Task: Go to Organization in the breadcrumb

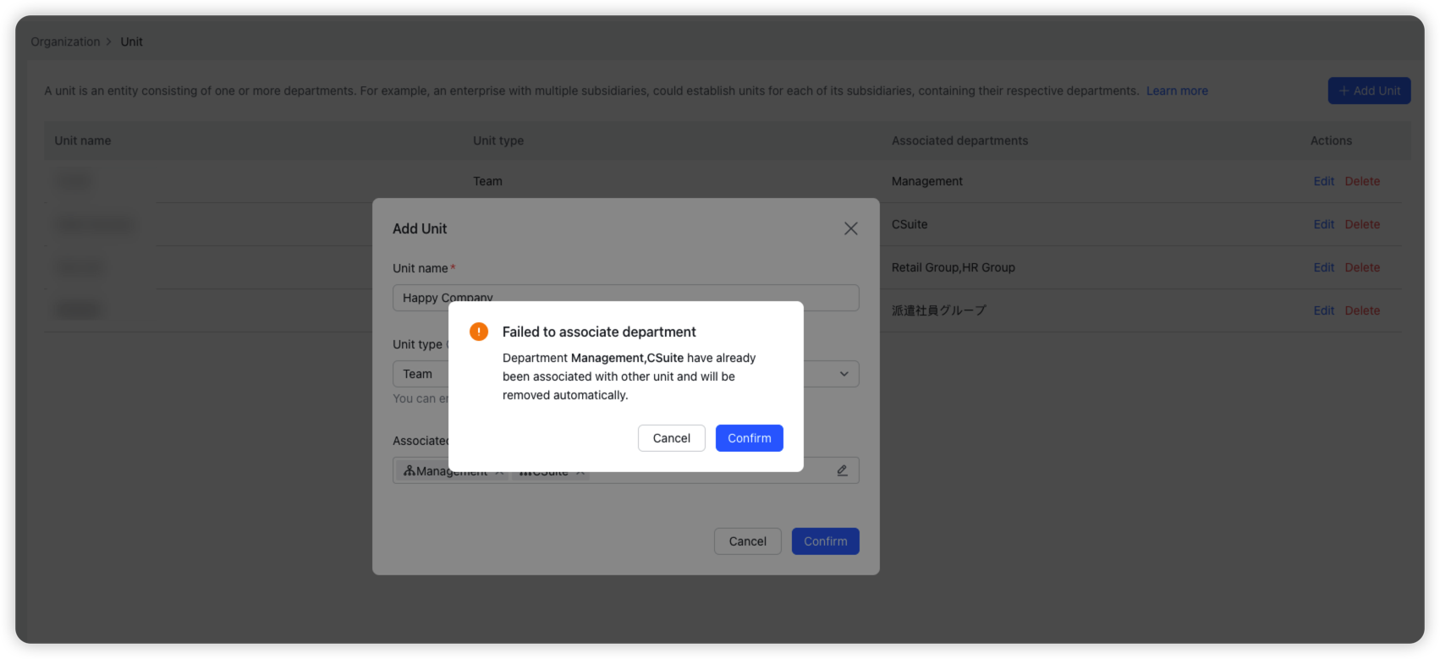Action: pyautogui.click(x=65, y=41)
